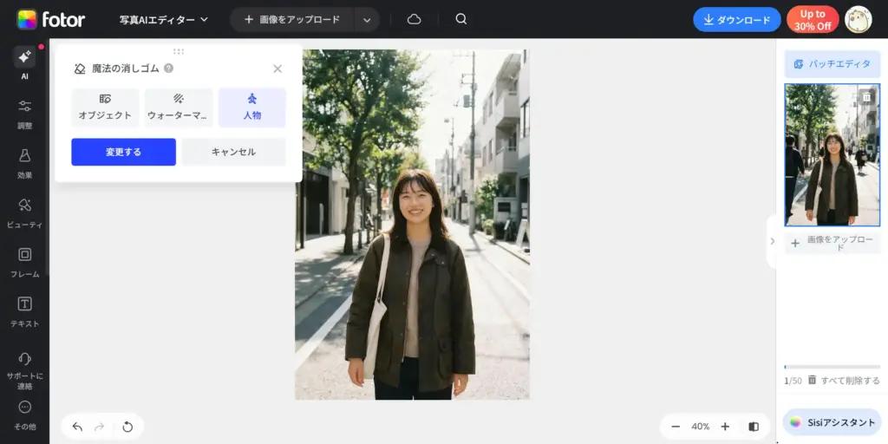Click the help question mark icon

pyautogui.click(x=168, y=69)
